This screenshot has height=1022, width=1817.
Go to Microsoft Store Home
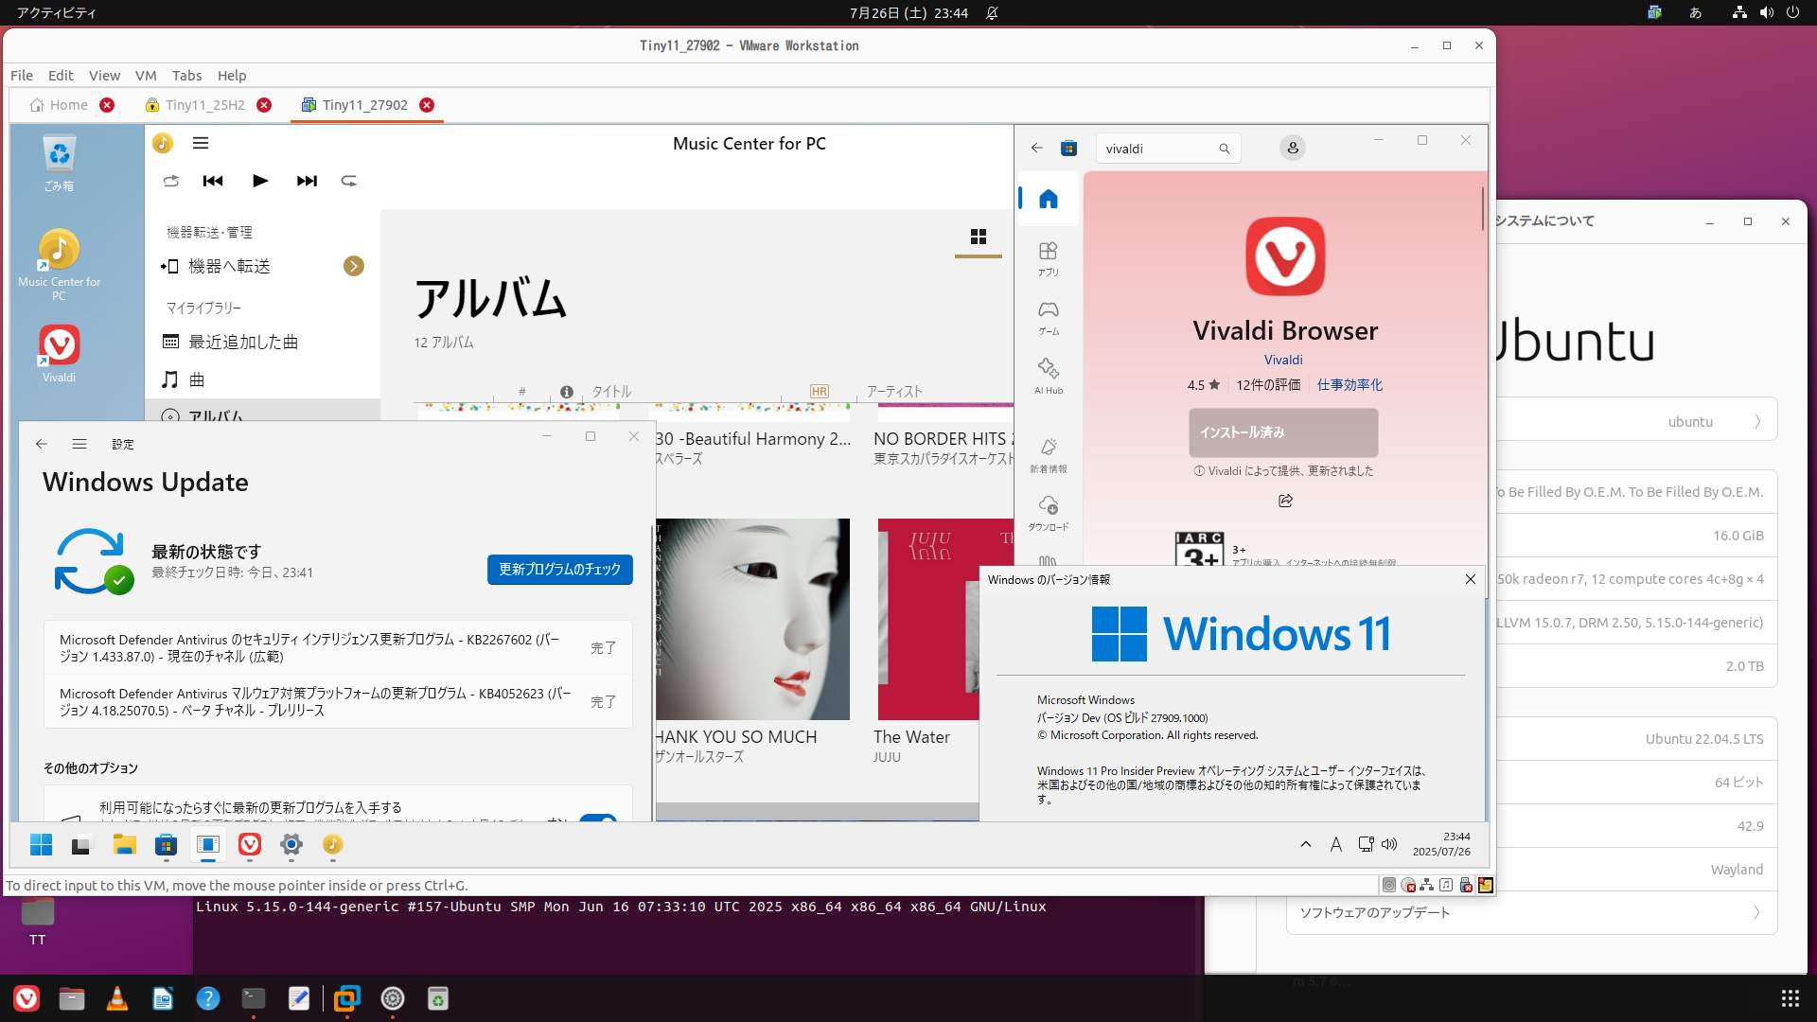(x=1048, y=199)
